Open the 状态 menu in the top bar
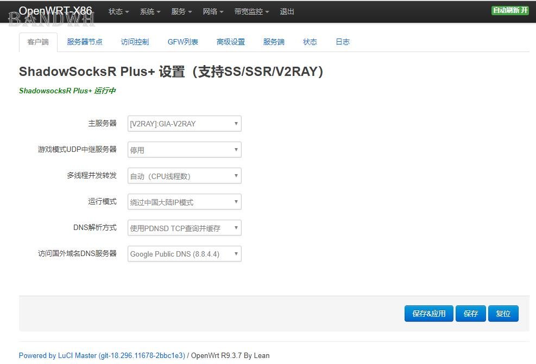The image size is (536, 364). tap(118, 11)
